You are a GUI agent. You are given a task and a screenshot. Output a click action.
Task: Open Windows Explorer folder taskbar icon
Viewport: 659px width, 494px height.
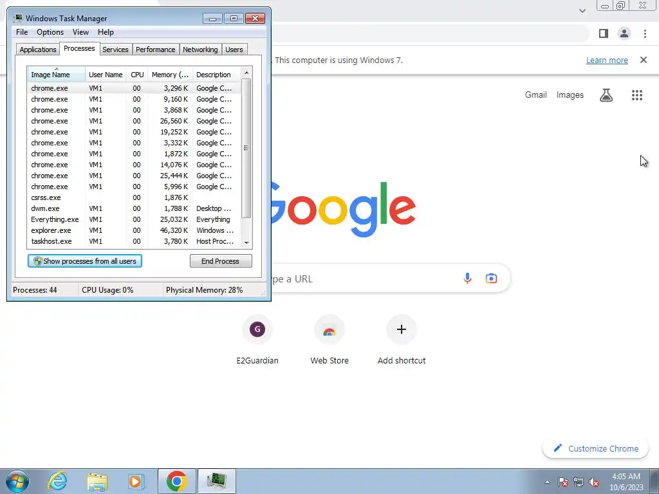tap(97, 482)
